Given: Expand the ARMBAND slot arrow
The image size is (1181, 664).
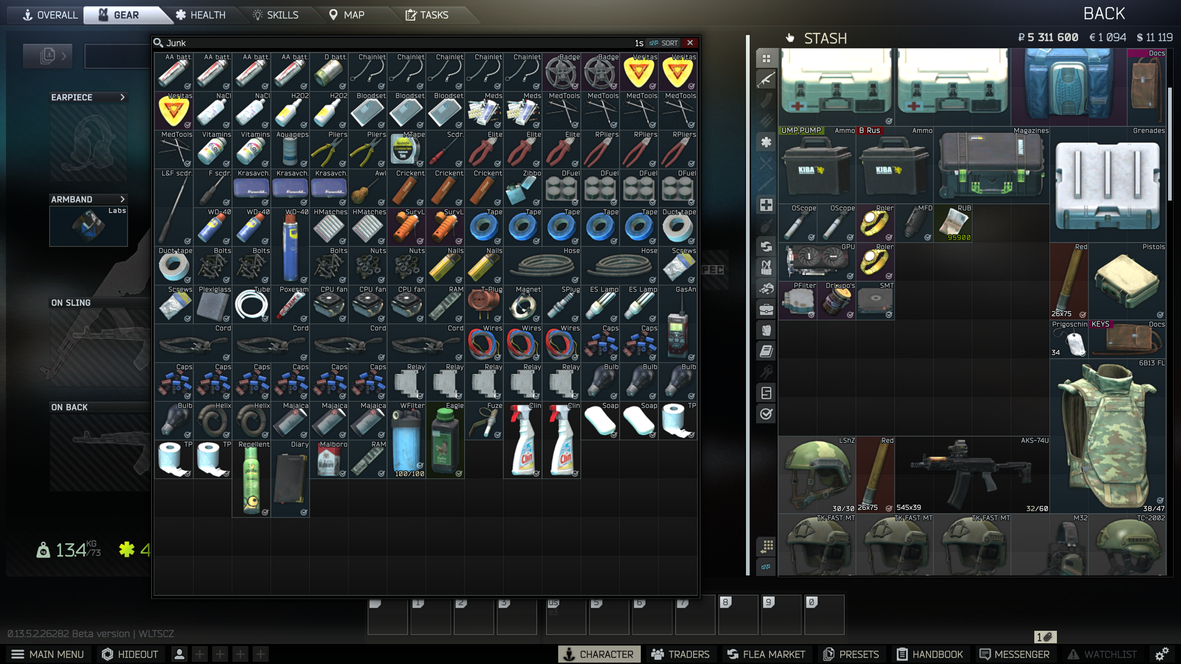Looking at the screenshot, I should (122, 199).
